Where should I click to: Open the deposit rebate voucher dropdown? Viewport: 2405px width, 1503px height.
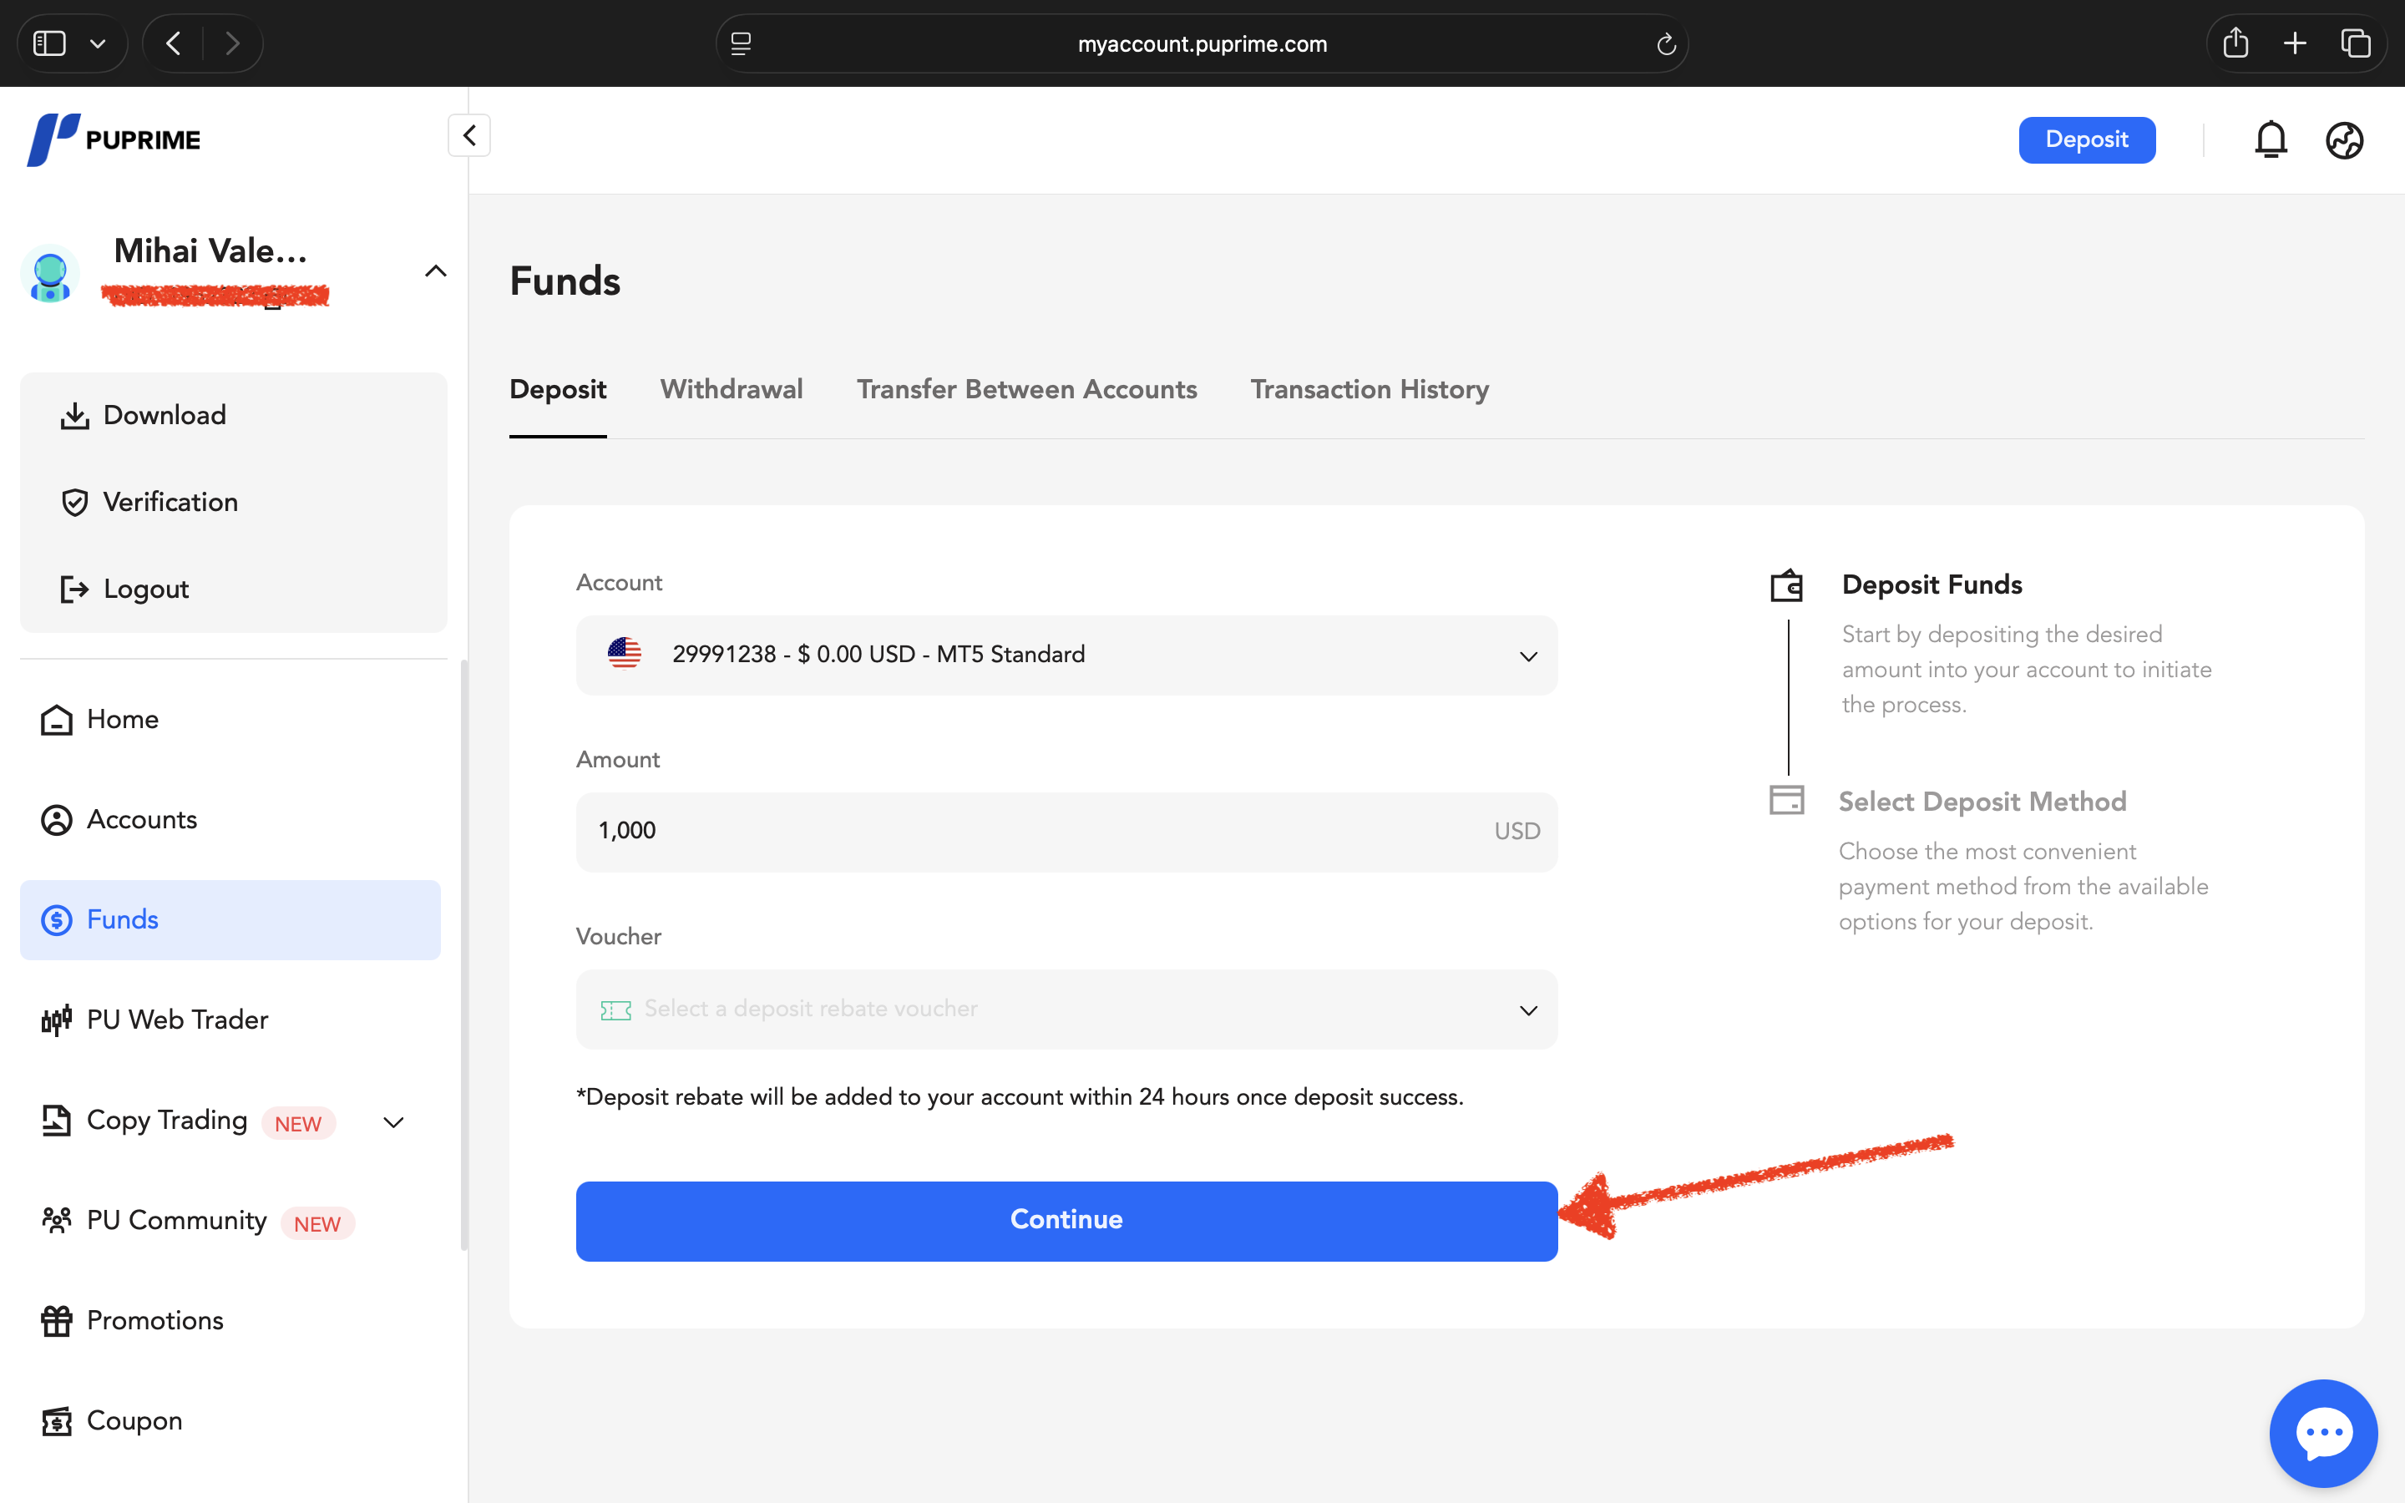click(1066, 1009)
